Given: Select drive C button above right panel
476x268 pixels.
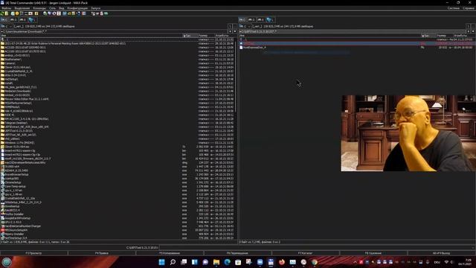Looking at the screenshot, I should point(242,20).
